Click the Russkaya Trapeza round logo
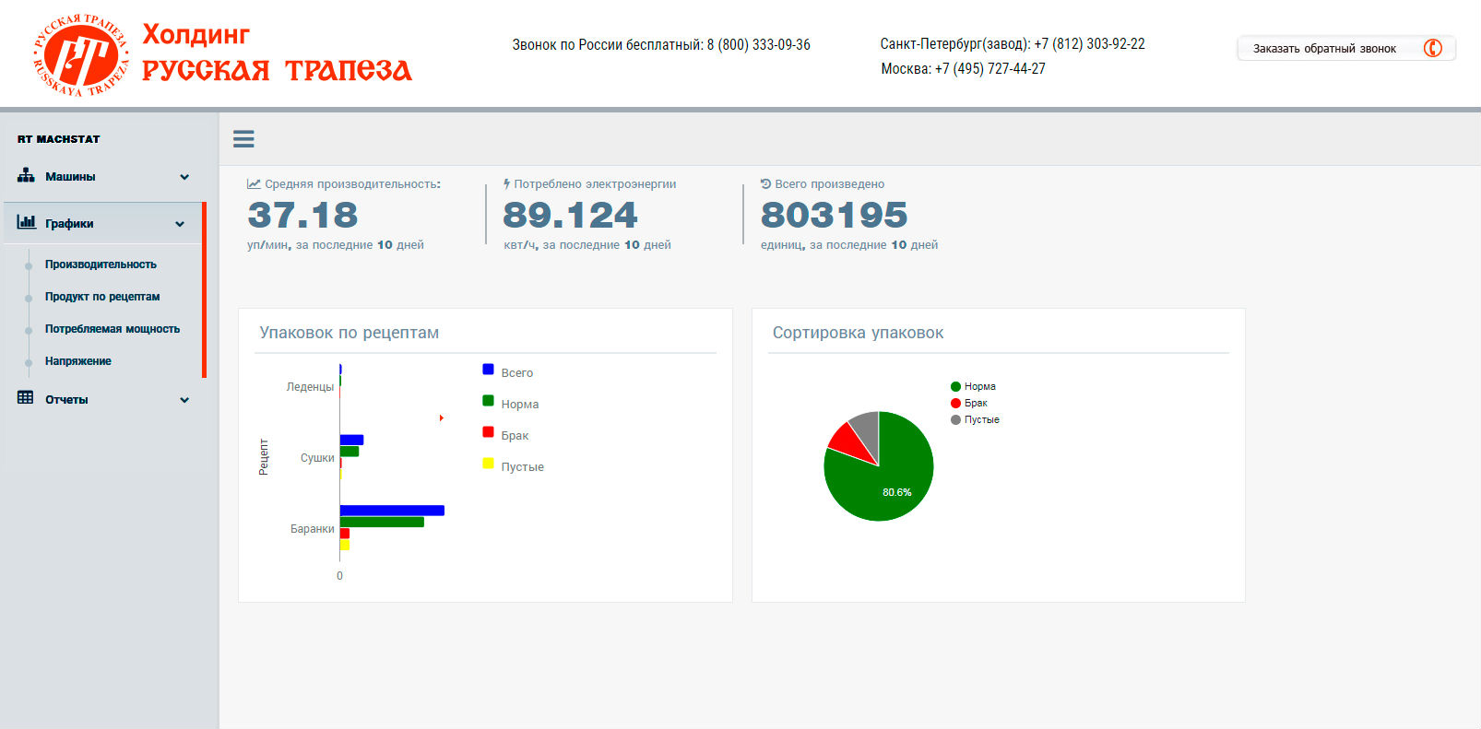This screenshot has height=729, width=1481. [81, 56]
